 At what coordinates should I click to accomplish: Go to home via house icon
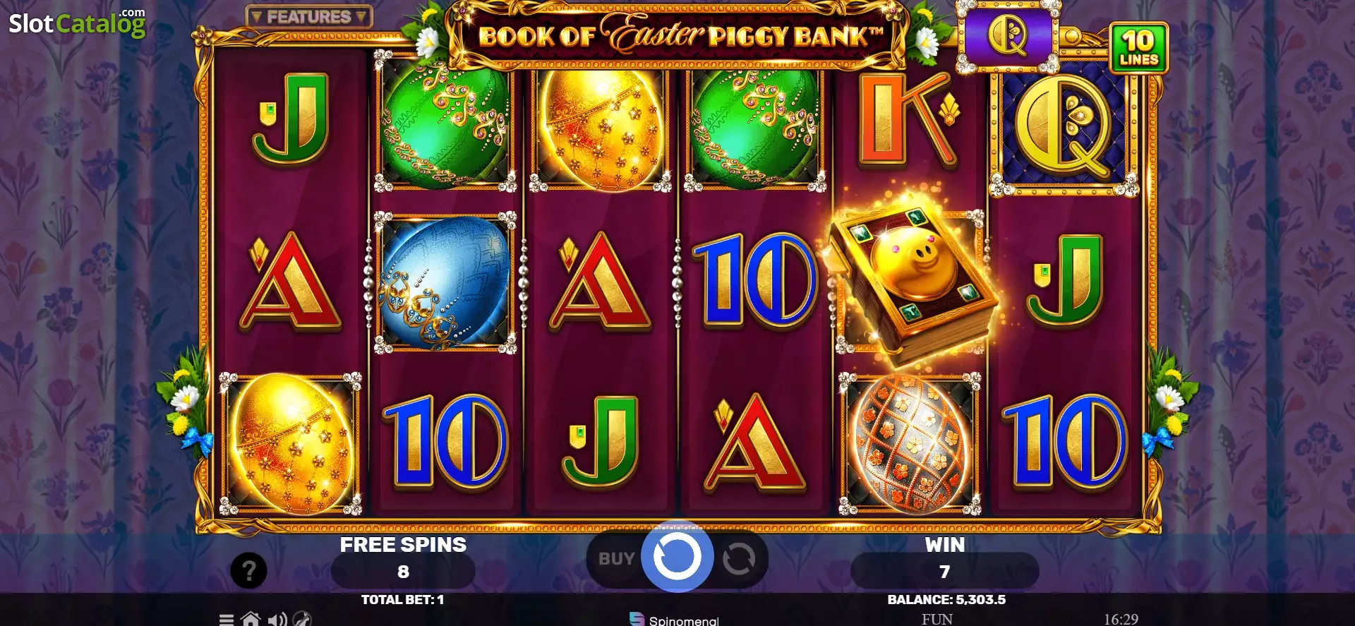pyautogui.click(x=251, y=619)
